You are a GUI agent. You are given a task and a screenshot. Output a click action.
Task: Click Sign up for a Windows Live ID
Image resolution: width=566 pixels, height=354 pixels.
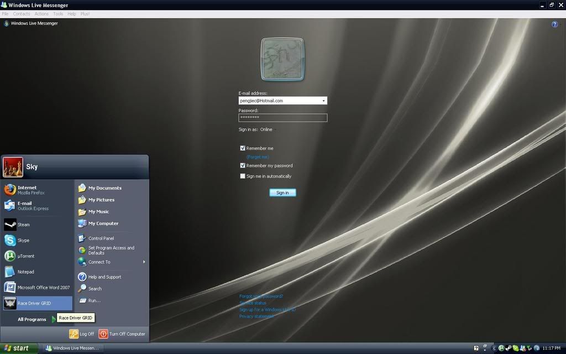point(268,310)
